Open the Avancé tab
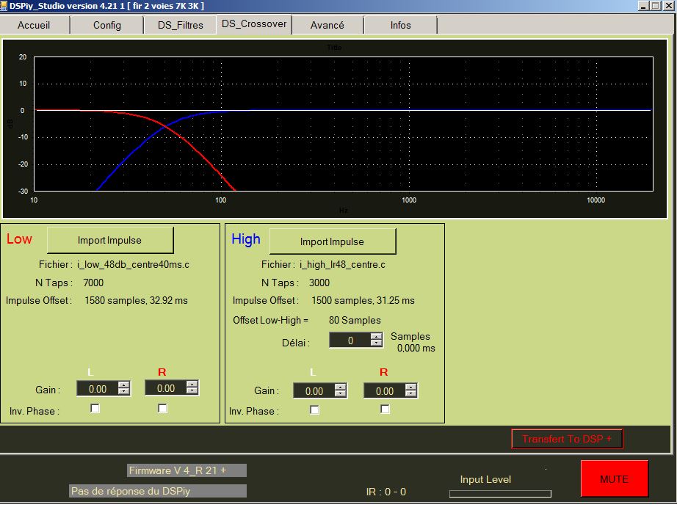The height and width of the screenshot is (510, 677). [x=327, y=25]
